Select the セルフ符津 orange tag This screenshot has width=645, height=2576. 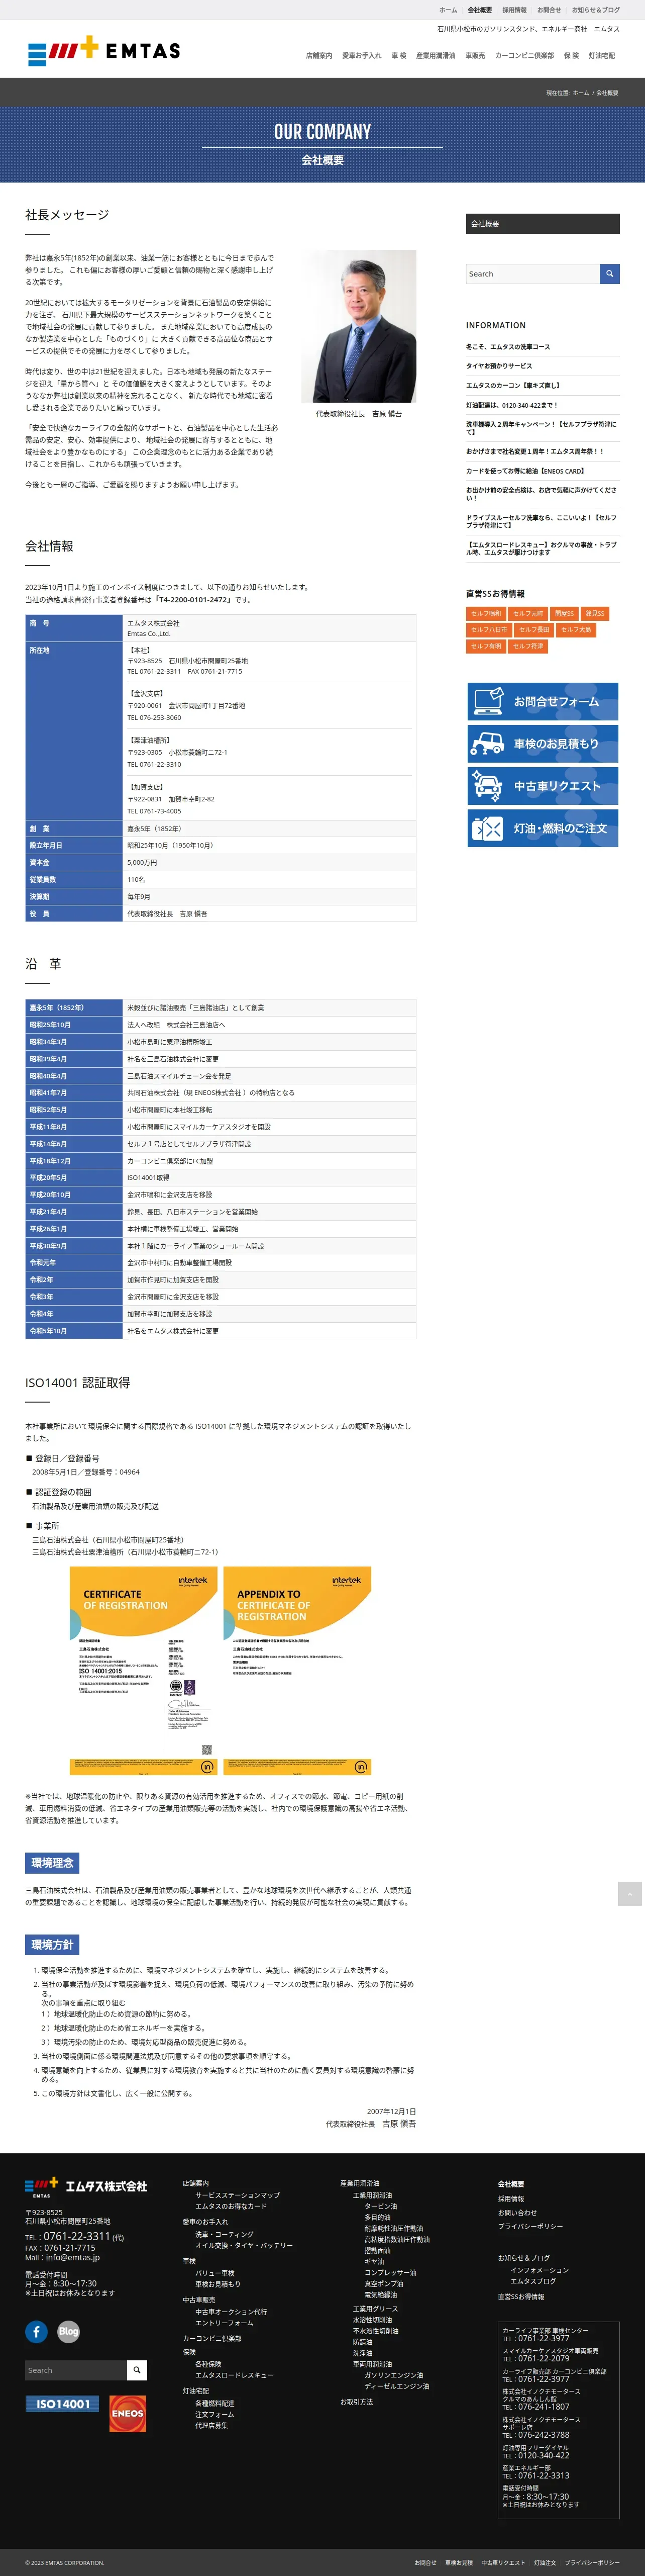pyautogui.click(x=528, y=646)
